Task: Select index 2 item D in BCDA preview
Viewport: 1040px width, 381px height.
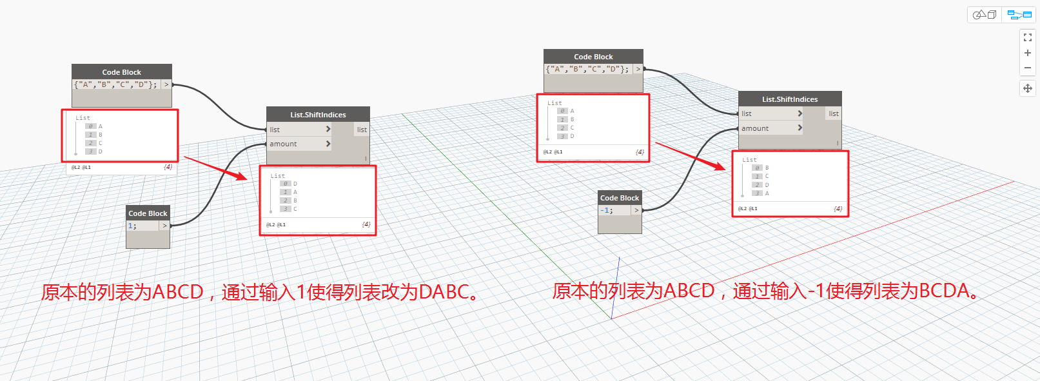Action: [x=761, y=184]
